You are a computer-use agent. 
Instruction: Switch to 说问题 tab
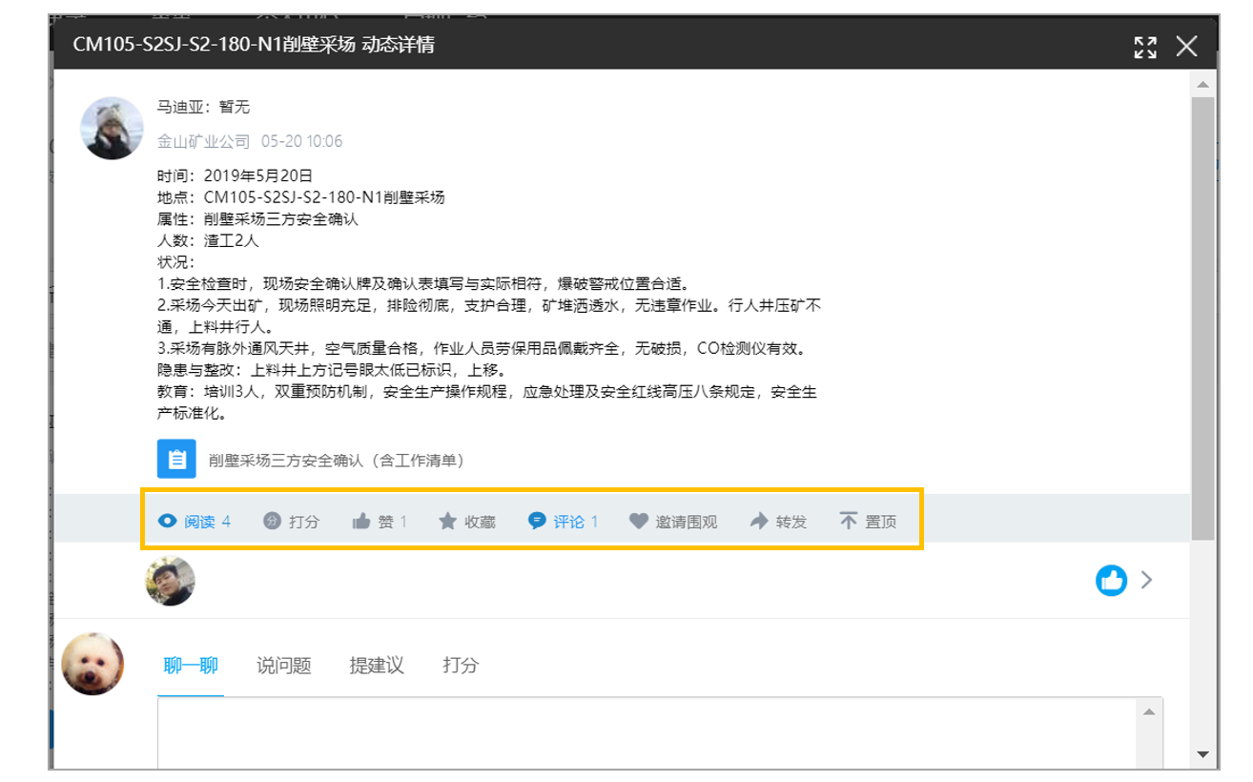[x=284, y=666]
